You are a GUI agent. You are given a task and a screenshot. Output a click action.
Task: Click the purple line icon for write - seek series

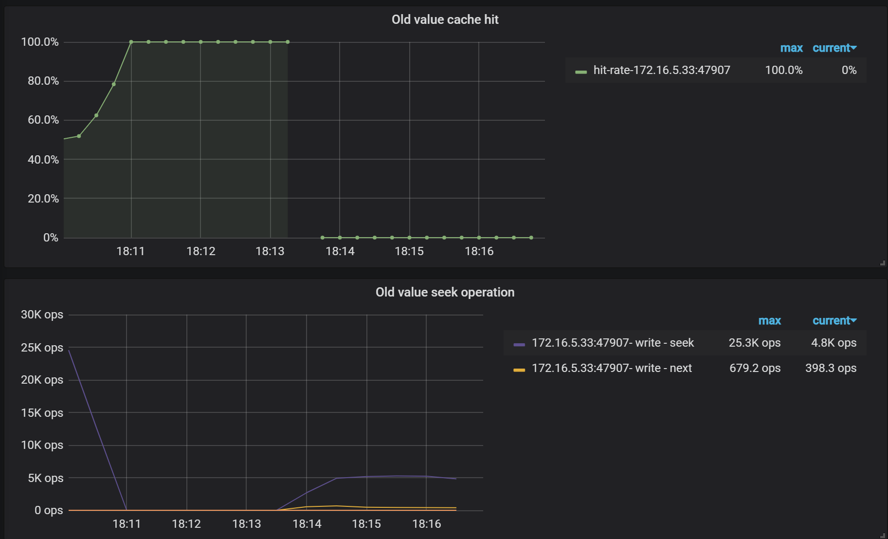tap(519, 343)
